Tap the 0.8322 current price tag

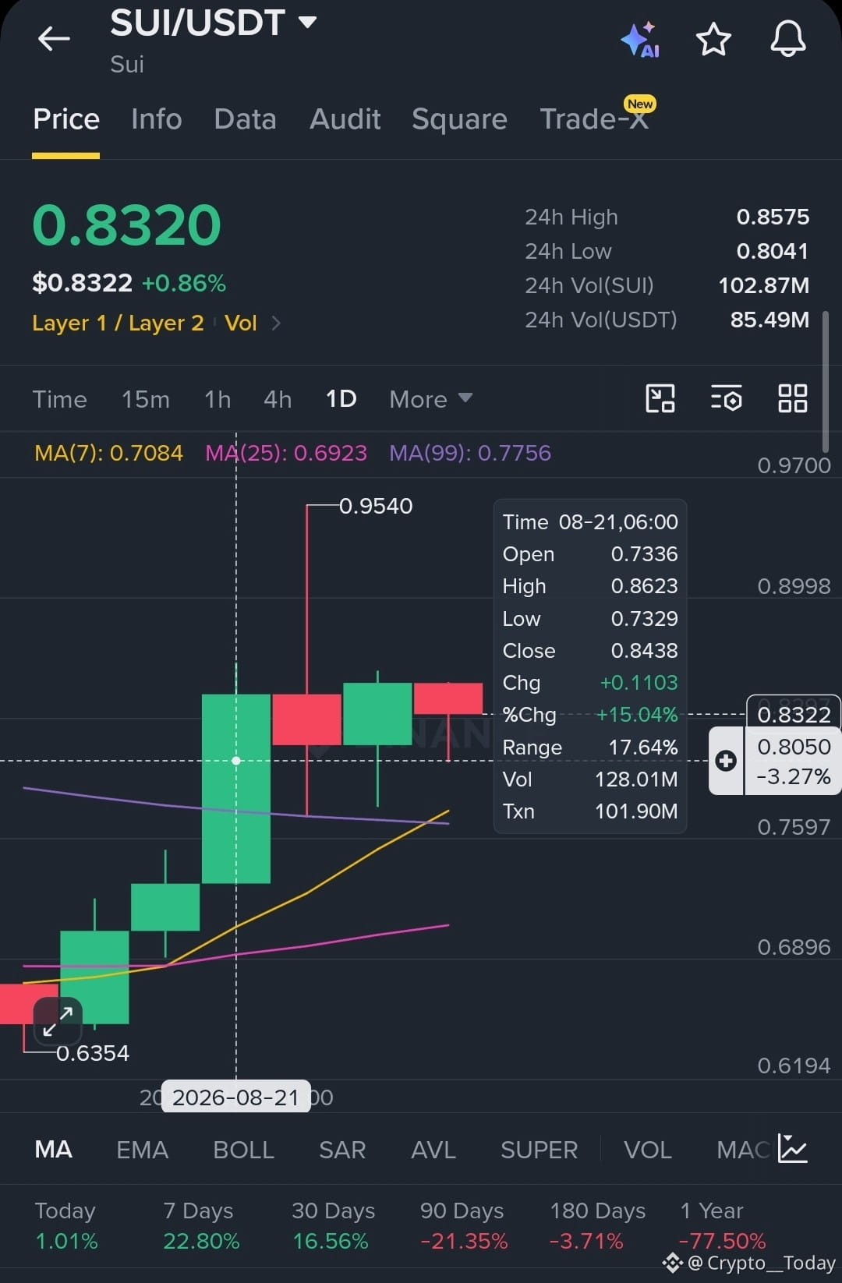coord(794,713)
